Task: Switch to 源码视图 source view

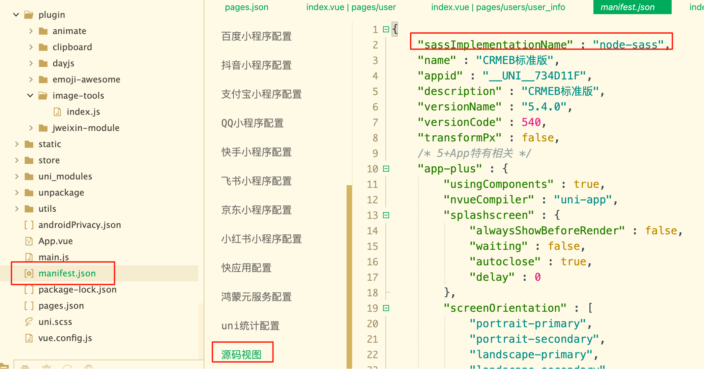Action: pos(241,355)
